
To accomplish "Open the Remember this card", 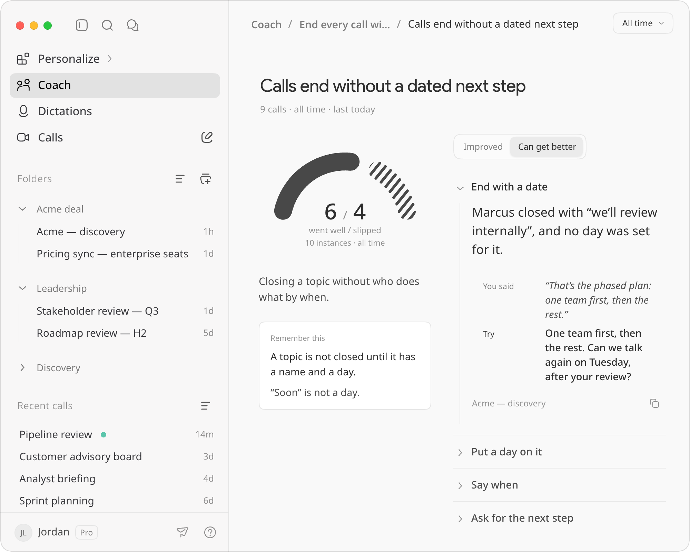I will (x=345, y=366).
